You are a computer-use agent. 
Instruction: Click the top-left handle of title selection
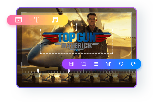(x=41, y=30)
